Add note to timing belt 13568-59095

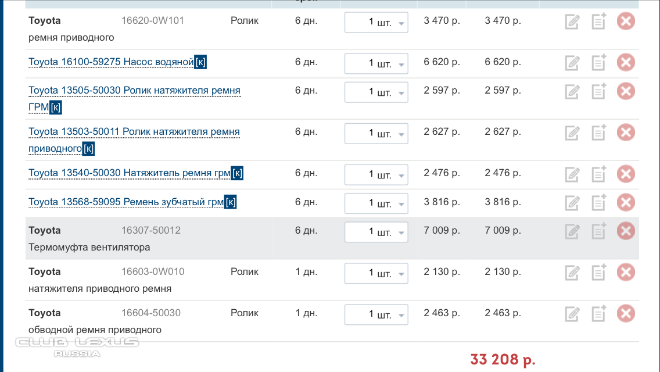tap(598, 202)
